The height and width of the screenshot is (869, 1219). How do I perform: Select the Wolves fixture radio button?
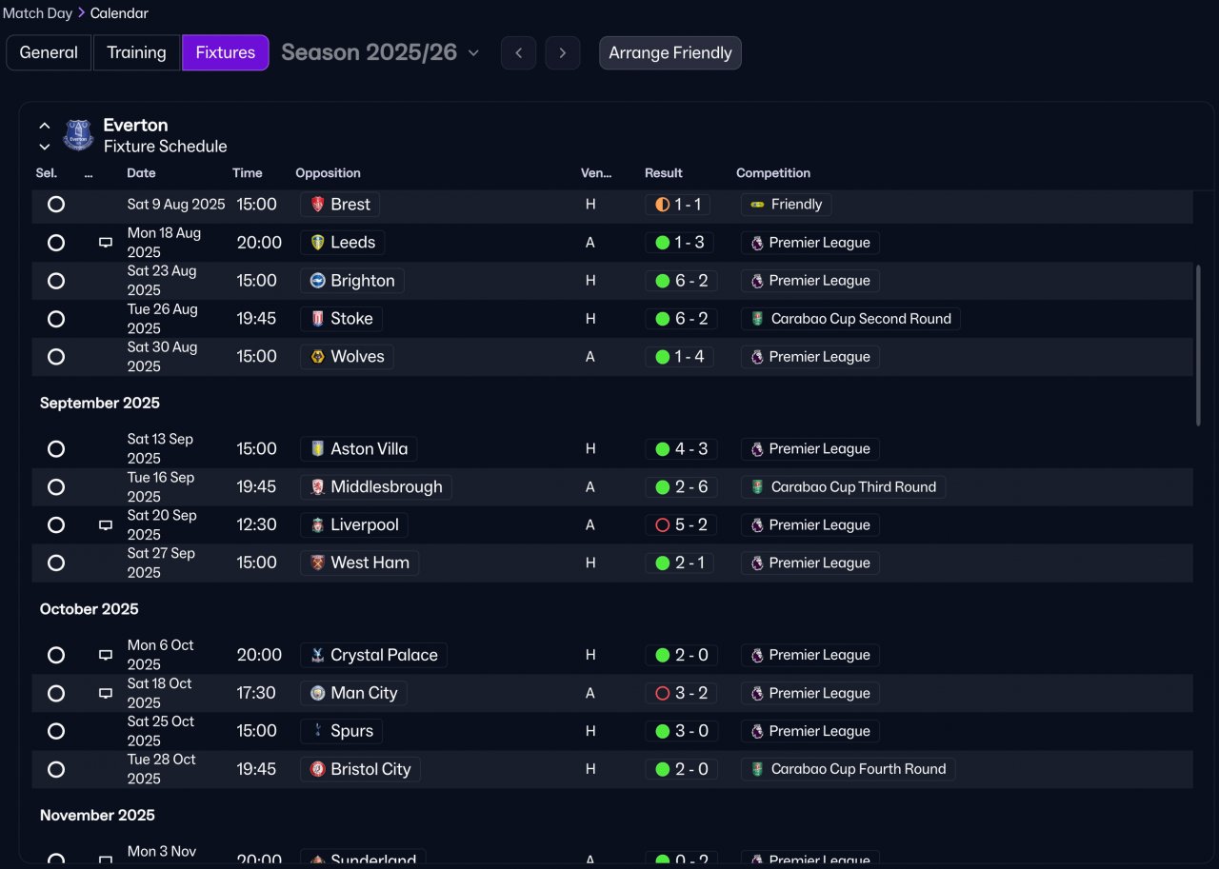pos(56,357)
